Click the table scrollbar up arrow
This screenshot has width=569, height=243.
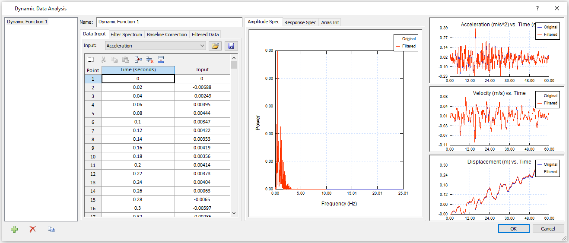(234, 58)
